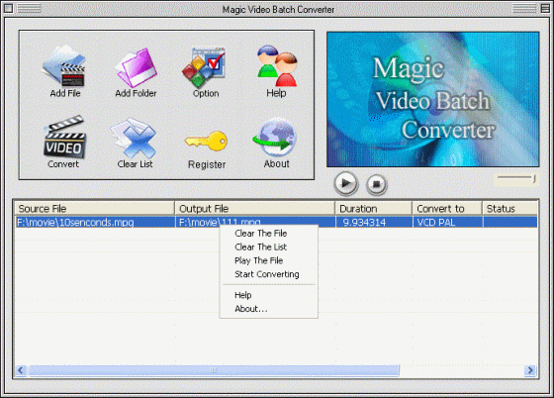Screen dimensions: 554x398
Task: Click the Add File icon
Action: pyautogui.click(x=64, y=66)
